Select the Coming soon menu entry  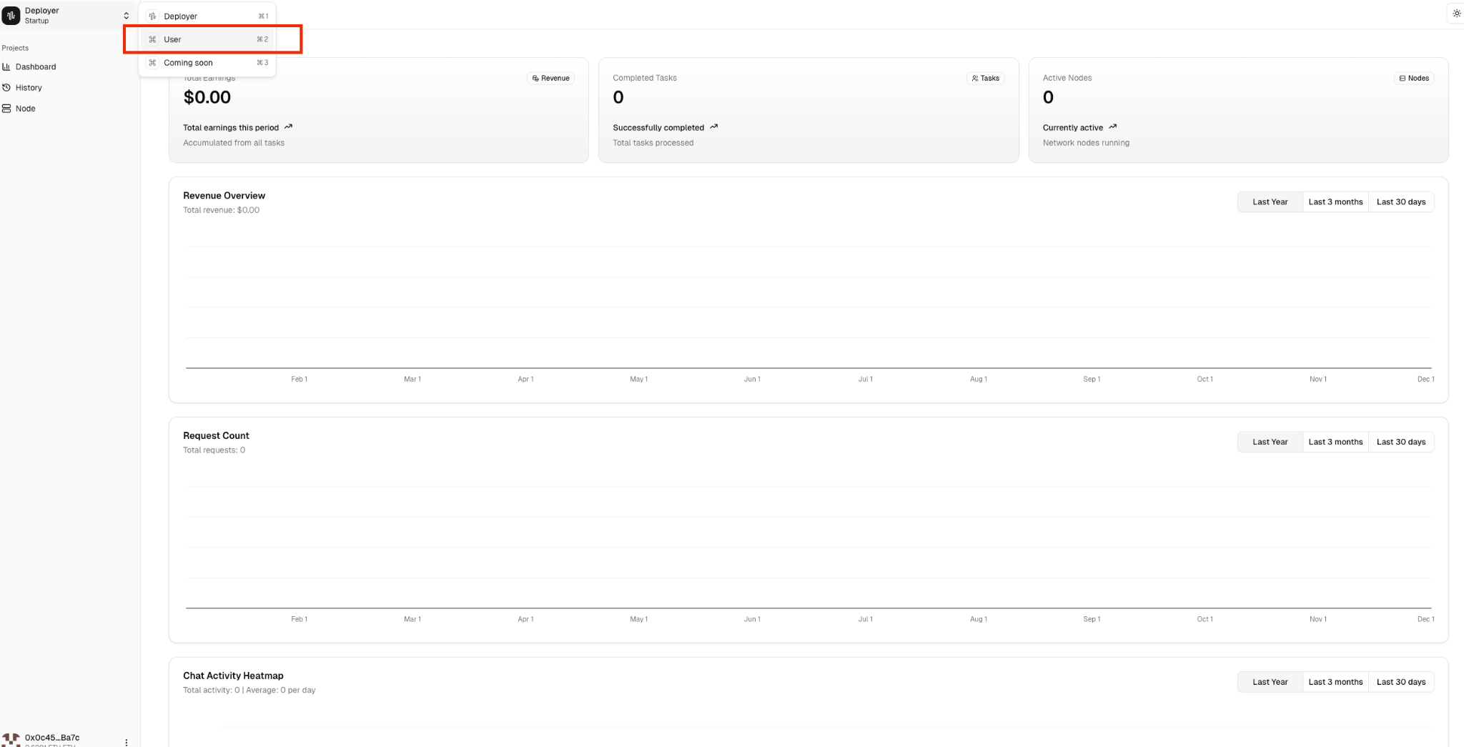click(207, 63)
